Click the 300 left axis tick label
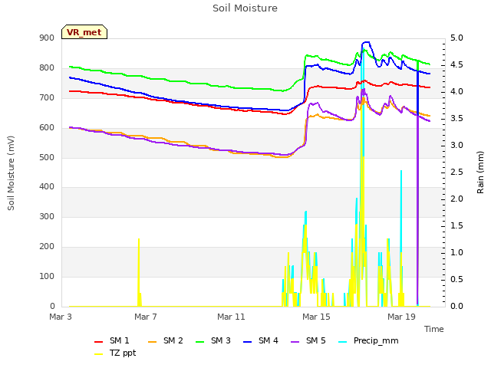The image size is (491, 368). coord(47,216)
